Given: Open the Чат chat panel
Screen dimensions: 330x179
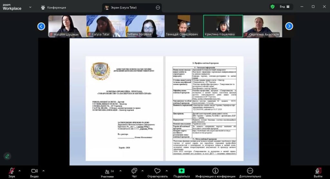Looking at the screenshot, I should coord(134,171).
